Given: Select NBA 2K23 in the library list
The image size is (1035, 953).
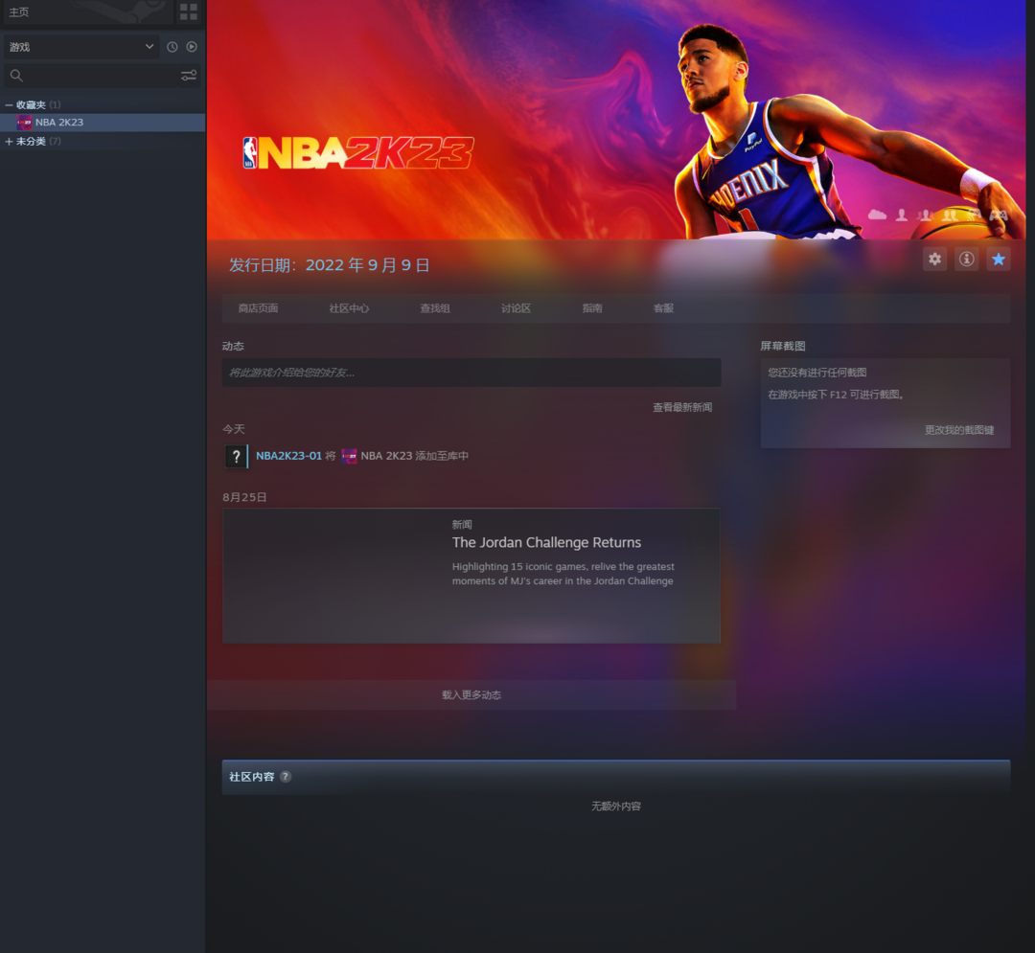Looking at the screenshot, I should coord(59,123).
